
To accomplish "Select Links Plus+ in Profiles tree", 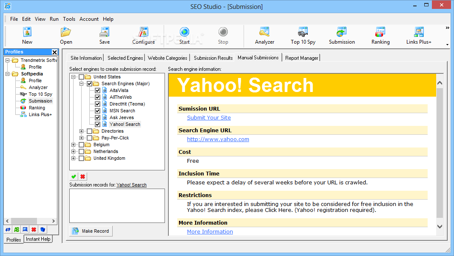I will click(40, 114).
